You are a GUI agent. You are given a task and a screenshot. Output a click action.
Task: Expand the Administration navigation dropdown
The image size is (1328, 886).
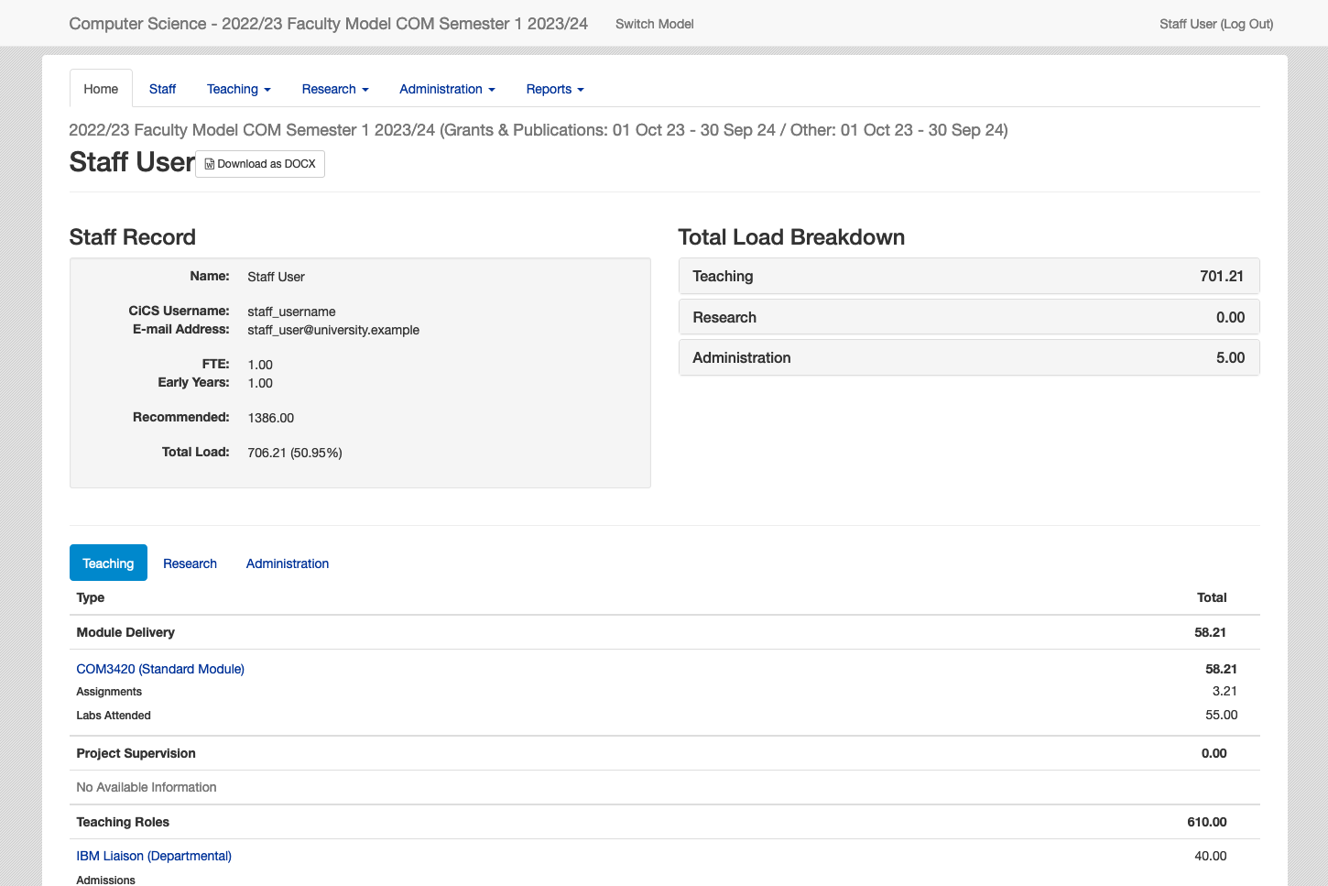tap(447, 89)
